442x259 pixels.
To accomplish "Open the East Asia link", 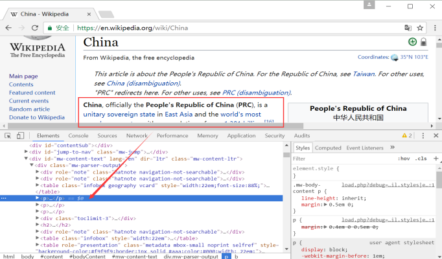I will [179, 115].
